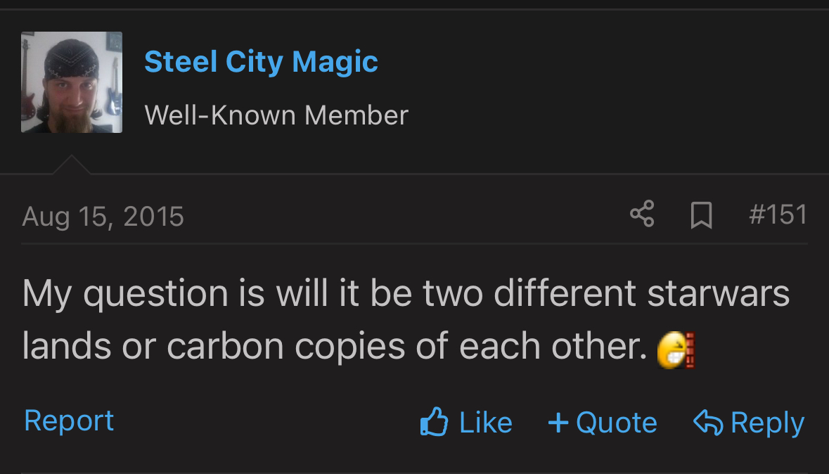
Task: Report this post
Action: tap(69, 421)
